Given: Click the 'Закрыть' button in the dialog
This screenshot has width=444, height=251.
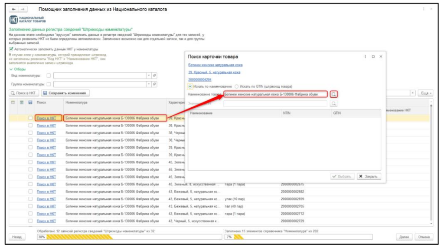Looking at the screenshot, I should click(x=369, y=177).
